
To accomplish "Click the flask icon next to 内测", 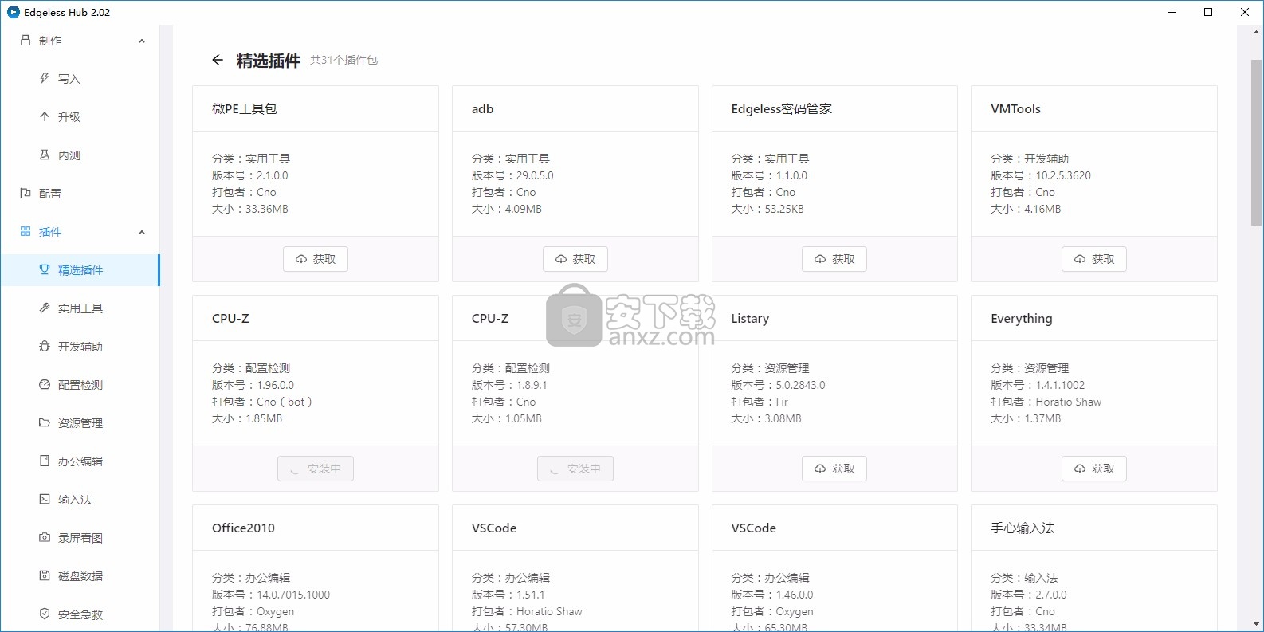I will click(45, 155).
